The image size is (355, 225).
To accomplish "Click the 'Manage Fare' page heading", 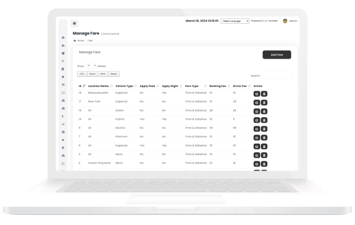I will tap(86, 33).
